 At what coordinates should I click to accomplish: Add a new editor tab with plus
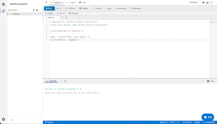tap(62, 17)
